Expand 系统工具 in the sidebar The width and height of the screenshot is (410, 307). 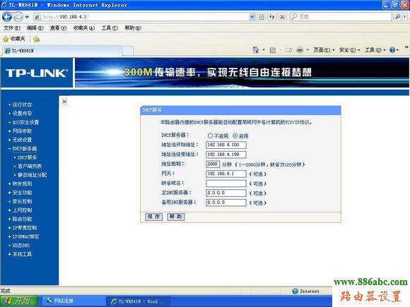[22, 254]
